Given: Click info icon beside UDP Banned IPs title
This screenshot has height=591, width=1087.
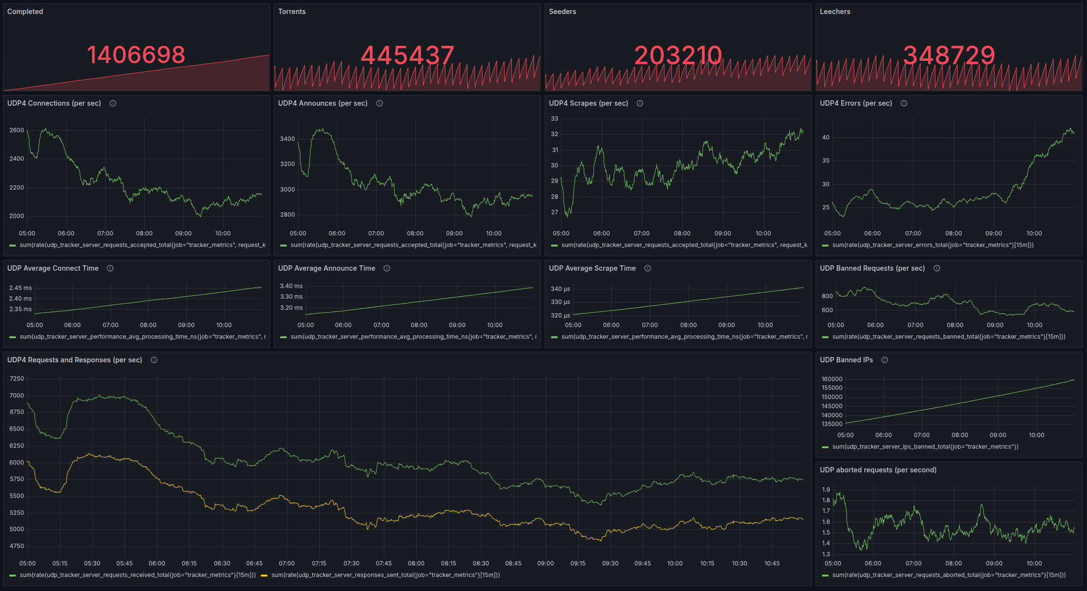Looking at the screenshot, I should pos(885,360).
